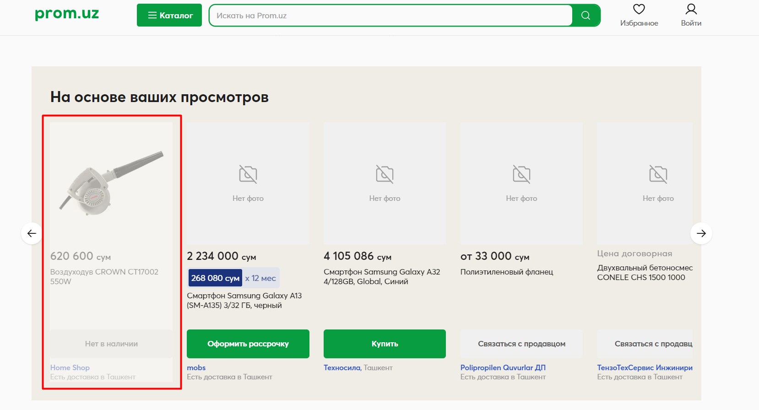759x410 pixels.
Task: Open Воздуходув CROWN CT17002 550W title
Action: tap(104, 276)
